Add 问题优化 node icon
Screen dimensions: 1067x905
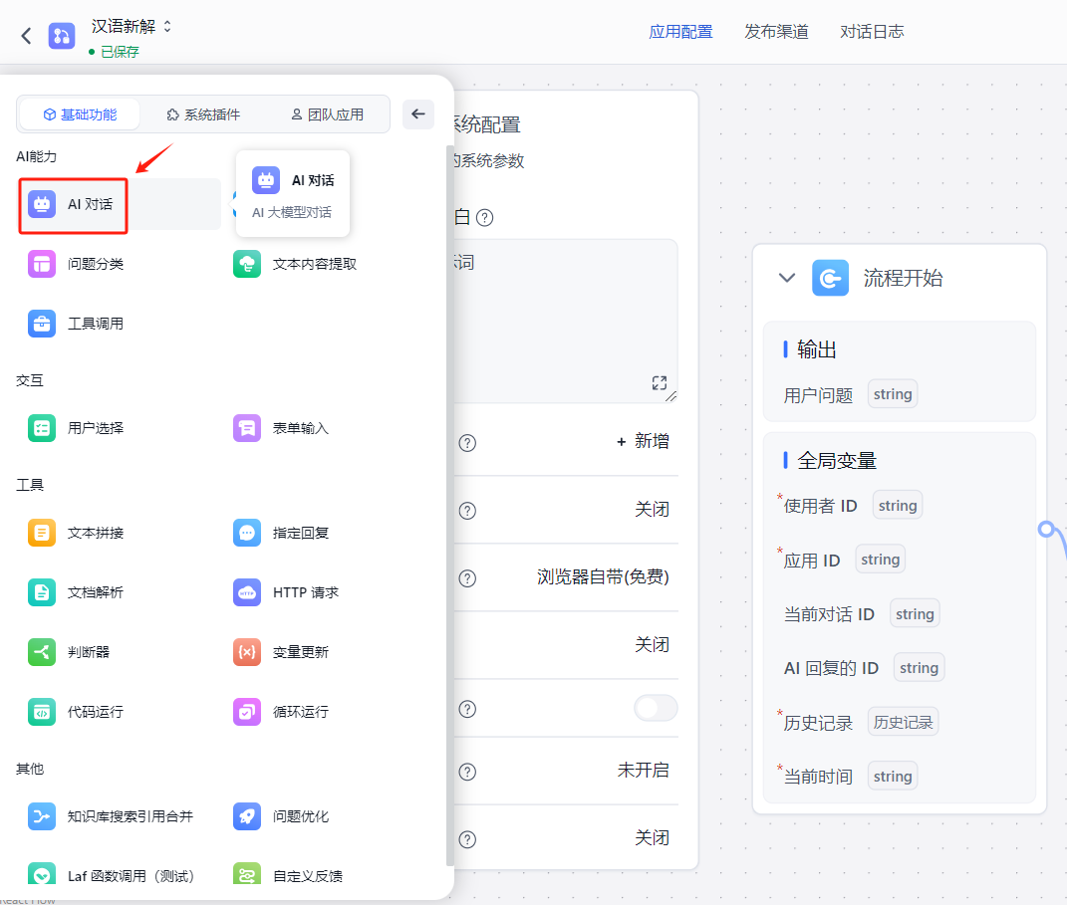pyautogui.click(x=247, y=816)
